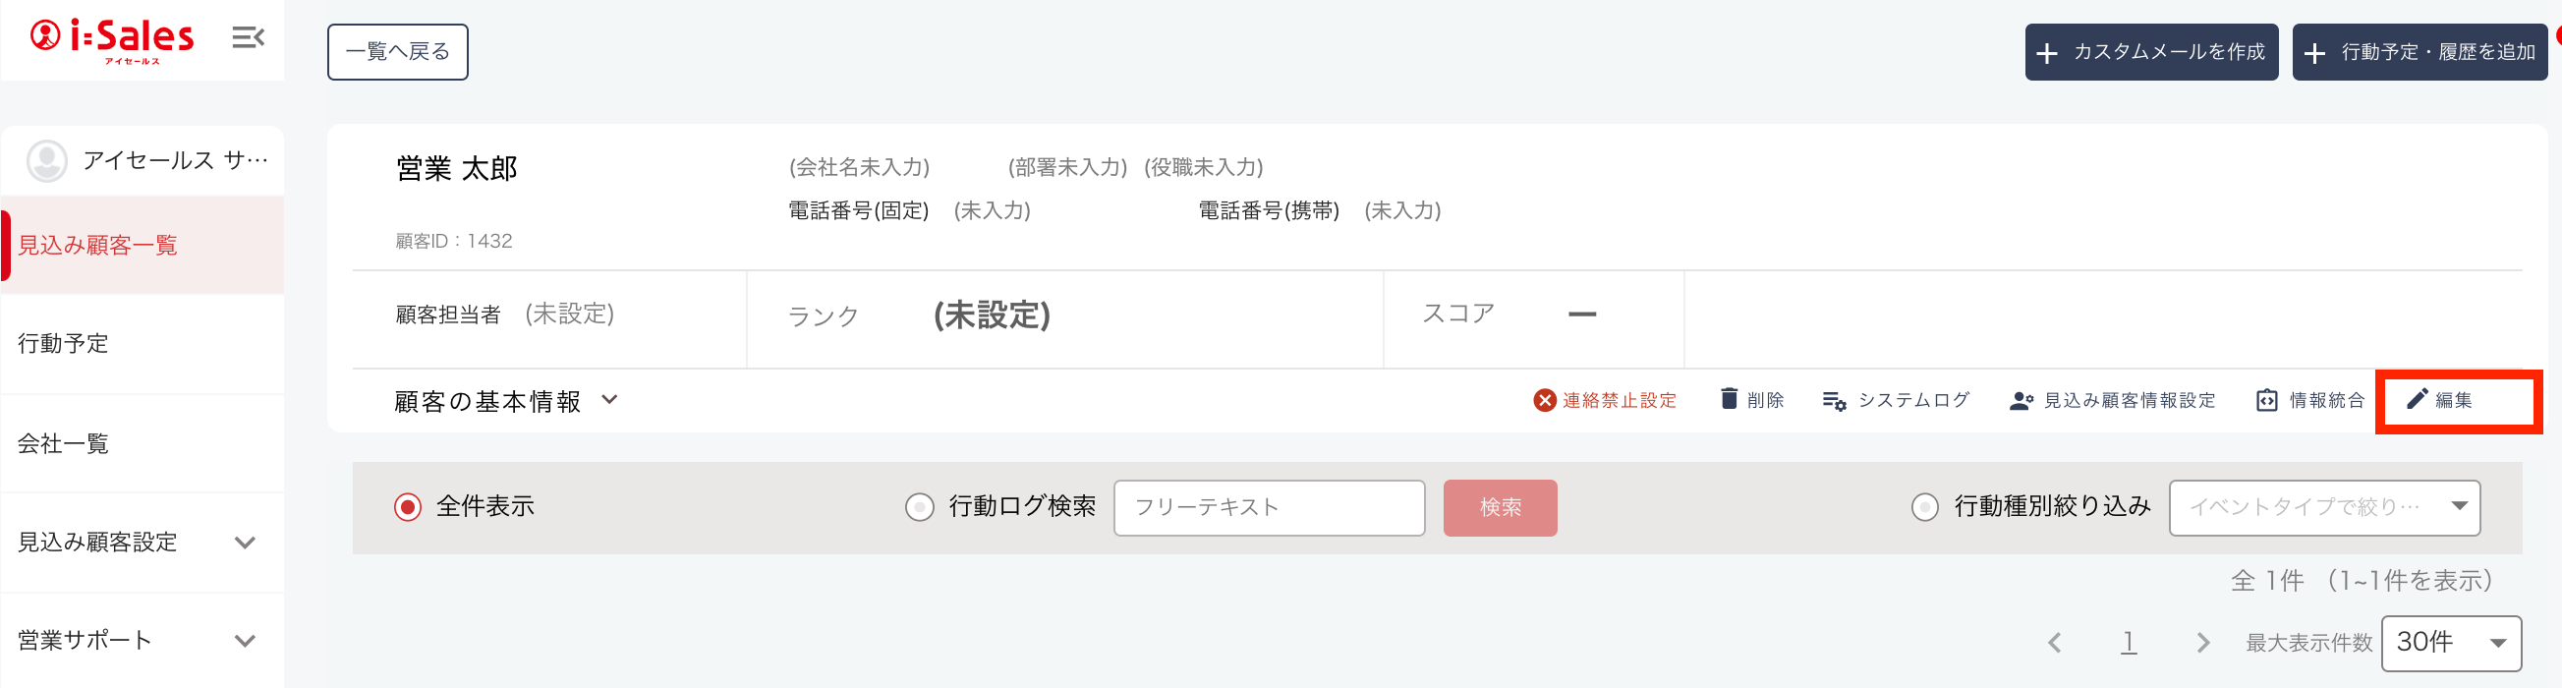Expand the 顧客の基本情報 section chevron
This screenshot has width=2562, height=688.
tap(609, 400)
